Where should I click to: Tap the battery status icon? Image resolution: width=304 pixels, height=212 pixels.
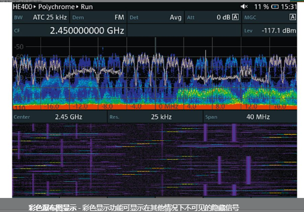pyautogui.click(x=275, y=7)
